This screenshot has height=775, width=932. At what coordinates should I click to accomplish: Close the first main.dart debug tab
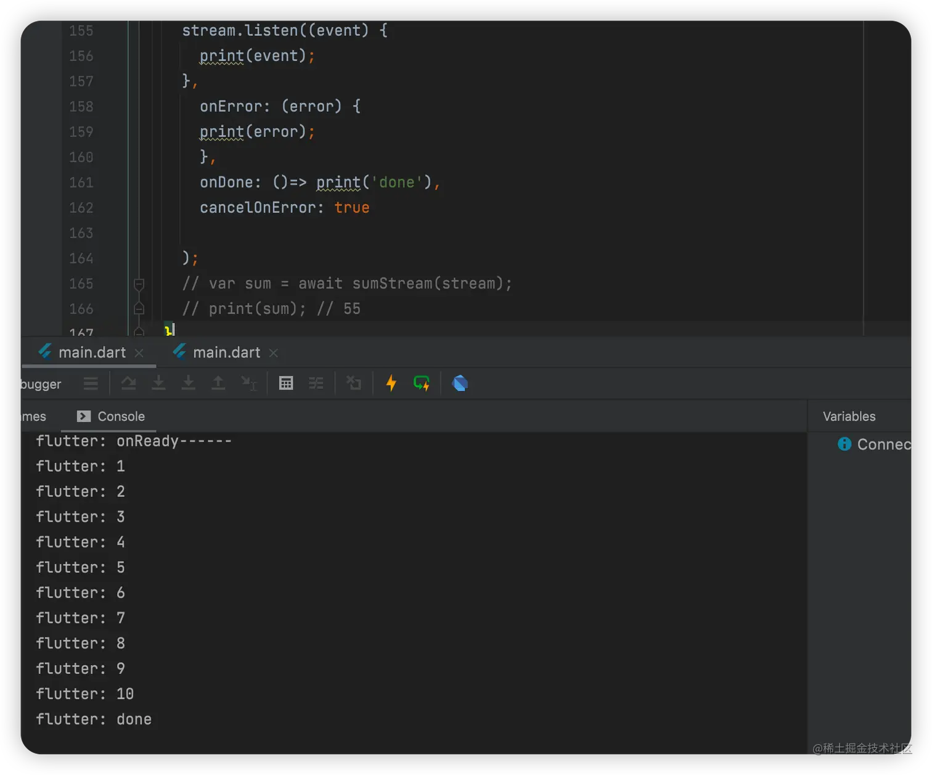(x=139, y=353)
